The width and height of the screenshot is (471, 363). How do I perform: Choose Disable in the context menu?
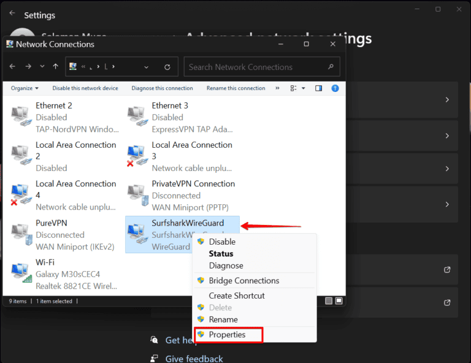pyautogui.click(x=222, y=242)
